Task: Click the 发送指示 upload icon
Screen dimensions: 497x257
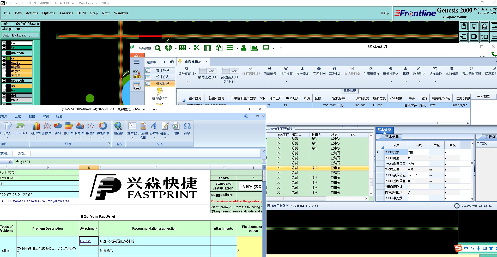Action: [x=302, y=68]
